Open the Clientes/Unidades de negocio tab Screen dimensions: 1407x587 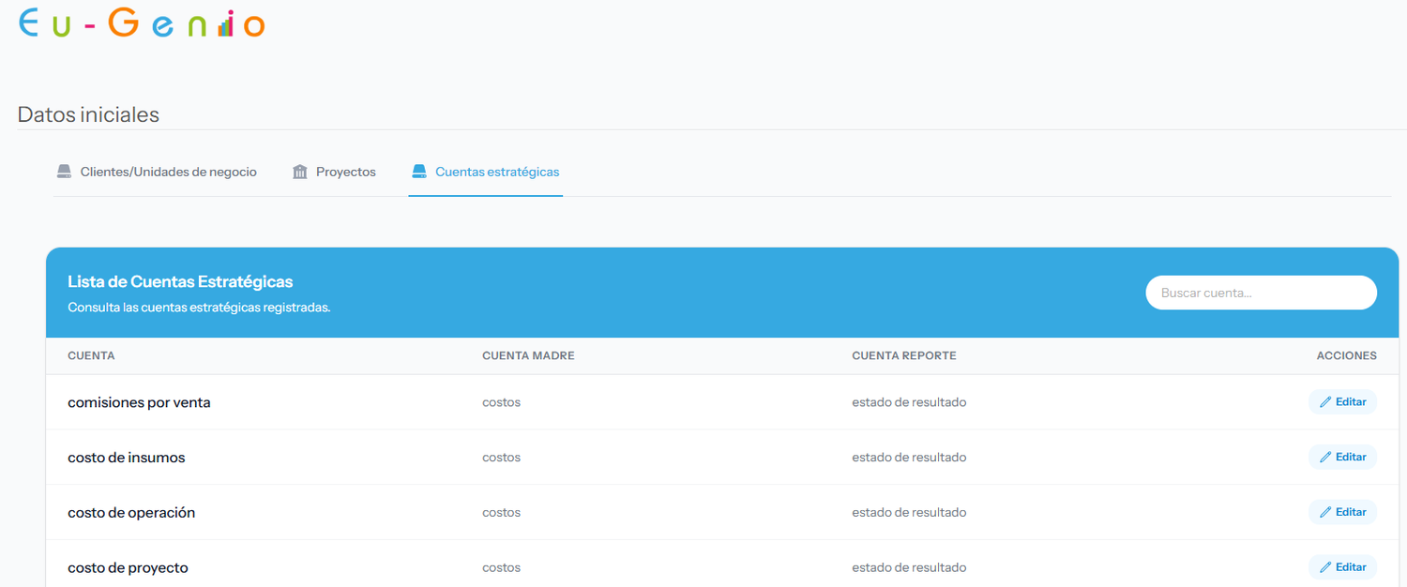coord(156,172)
